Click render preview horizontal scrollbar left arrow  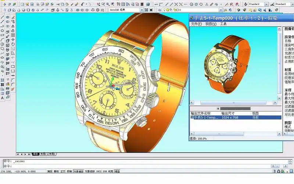tap(192, 103)
